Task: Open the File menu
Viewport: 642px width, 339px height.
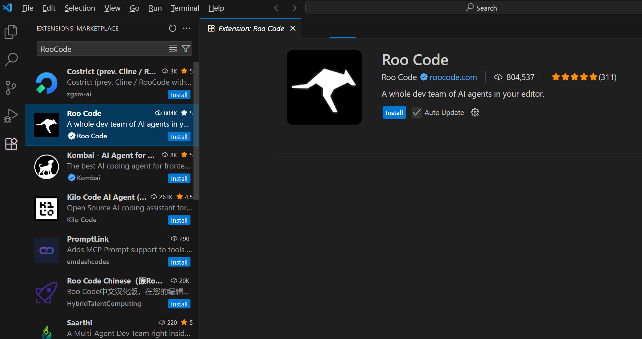Action: (x=28, y=8)
